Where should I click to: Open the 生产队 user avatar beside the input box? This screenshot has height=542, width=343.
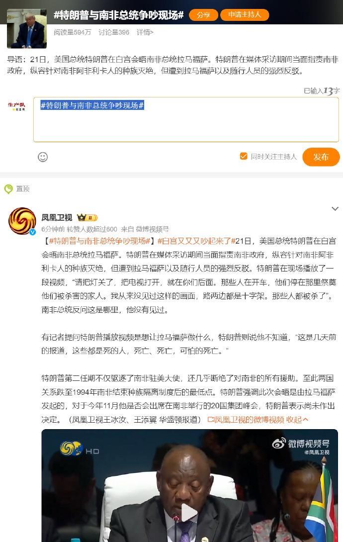[x=16, y=106]
